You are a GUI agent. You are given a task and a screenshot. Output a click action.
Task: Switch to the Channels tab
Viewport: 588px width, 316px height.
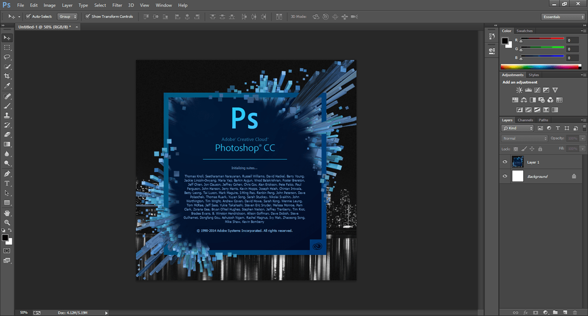[x=525, y=120]
